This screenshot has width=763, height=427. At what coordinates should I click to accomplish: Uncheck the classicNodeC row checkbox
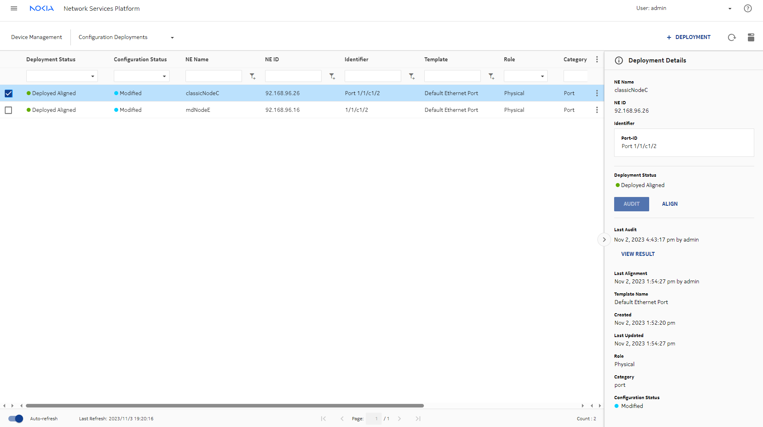[x=8, y=94]
